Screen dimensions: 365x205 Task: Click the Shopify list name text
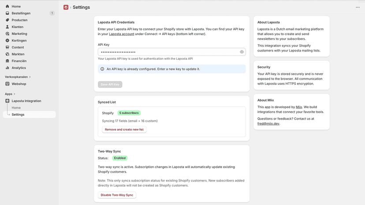(x=108, y=113)
